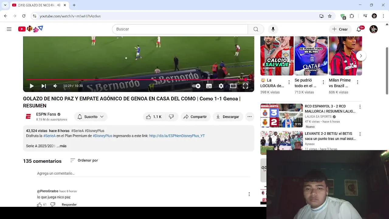Open the @PieroGrados profile

(x=48, y=191)
